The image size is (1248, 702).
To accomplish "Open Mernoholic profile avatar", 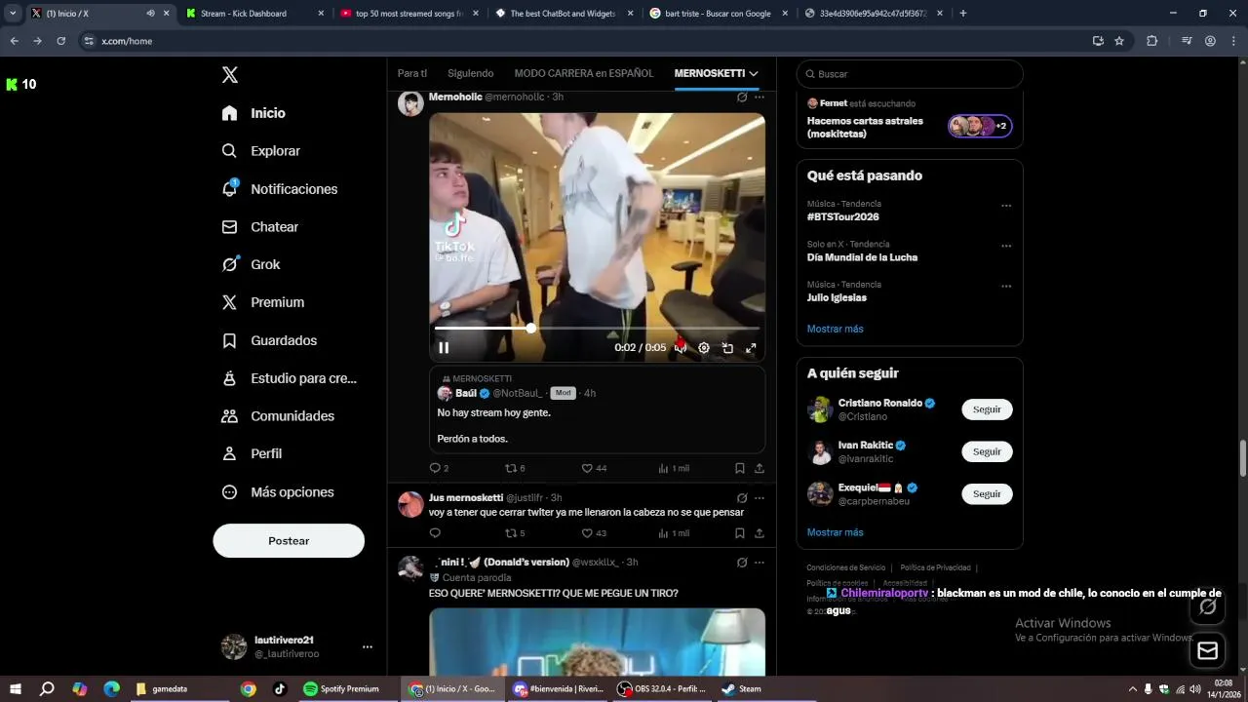I will (410, 103).
